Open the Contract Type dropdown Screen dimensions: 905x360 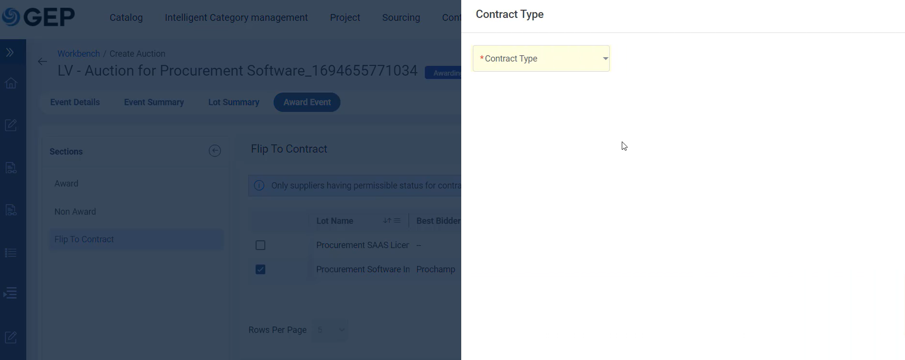541,59
